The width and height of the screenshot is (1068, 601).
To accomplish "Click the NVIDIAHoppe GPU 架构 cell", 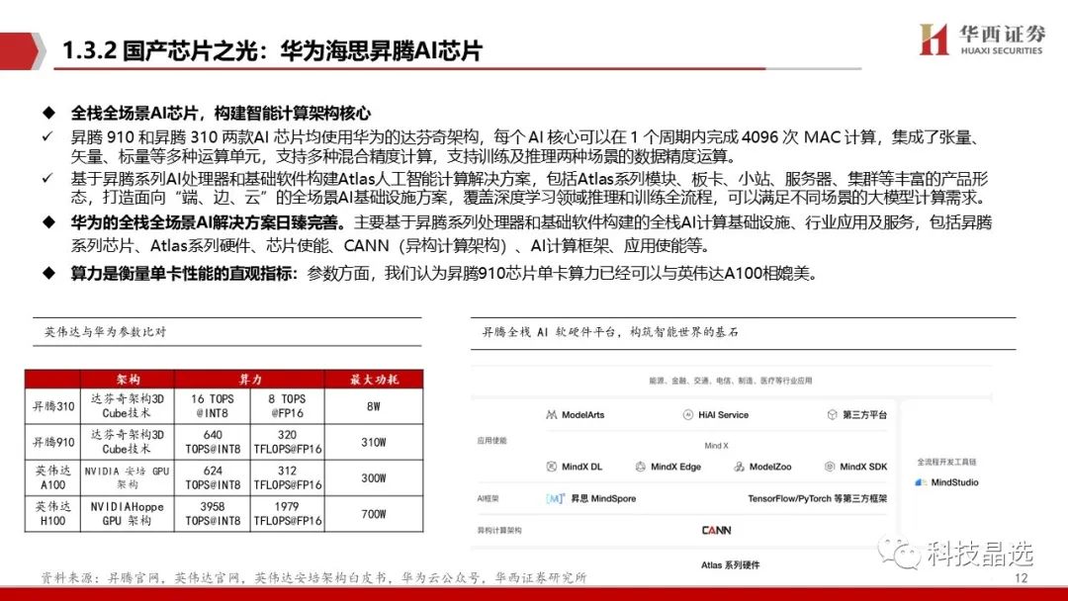I will 128,514.
